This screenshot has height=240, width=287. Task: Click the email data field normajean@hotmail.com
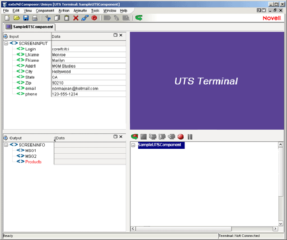[x=89, y=88]
